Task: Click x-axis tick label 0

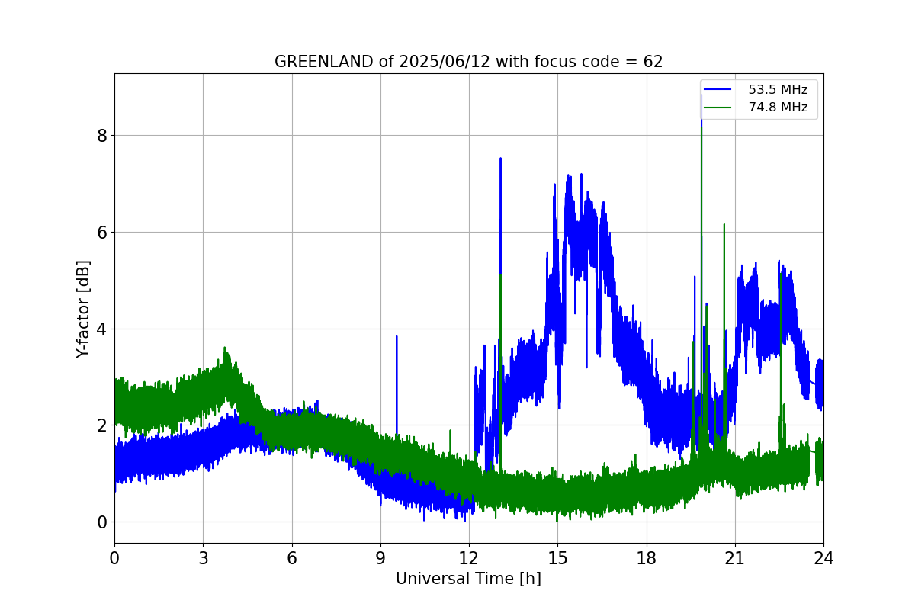Action: click(114, 557)
